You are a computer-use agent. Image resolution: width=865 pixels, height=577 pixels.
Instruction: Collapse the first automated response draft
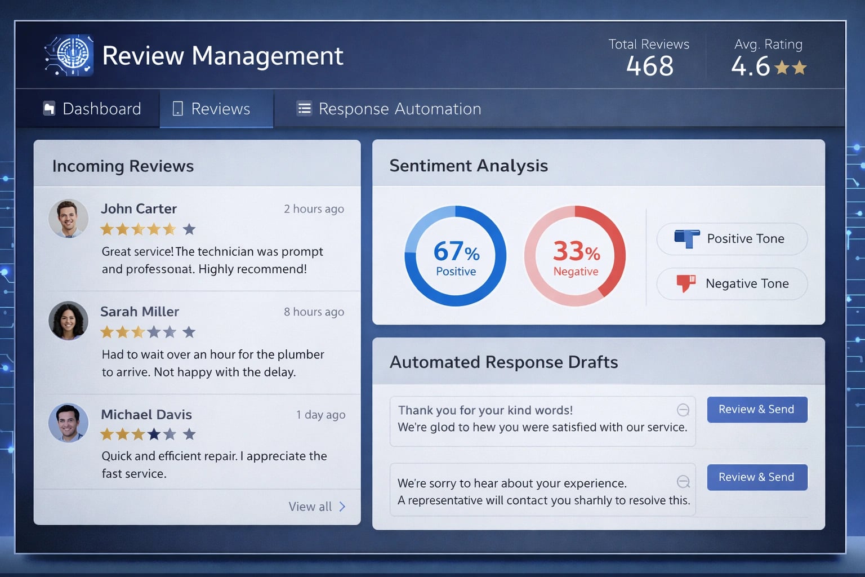click(683, 411)
